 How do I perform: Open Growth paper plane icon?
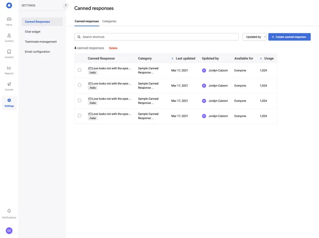pos(9,85)
